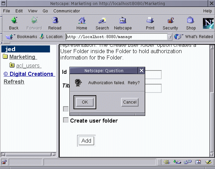
Task: Collapse the personal toolbar with its triangle
Action: click(5, 43)
